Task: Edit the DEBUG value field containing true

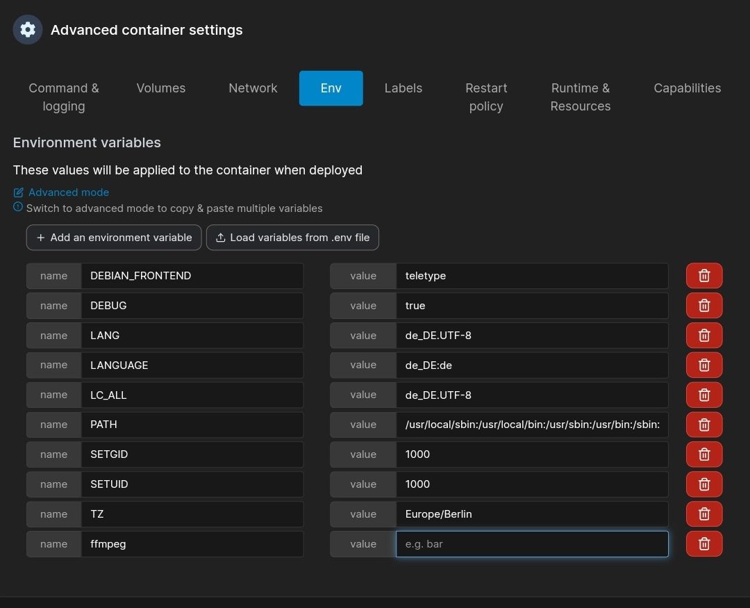Action: (x=531, y=306)
